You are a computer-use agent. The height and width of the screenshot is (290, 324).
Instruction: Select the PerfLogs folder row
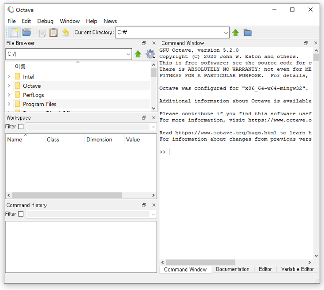[82, 95]
